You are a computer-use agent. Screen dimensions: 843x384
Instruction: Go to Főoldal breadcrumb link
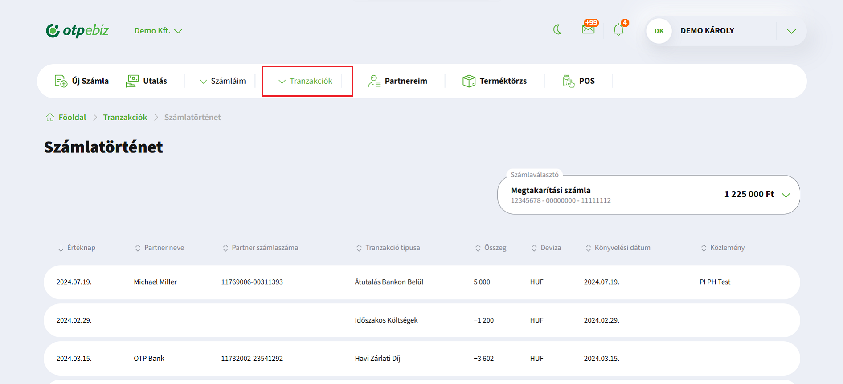pyautogui.click(x=72, y=117)
